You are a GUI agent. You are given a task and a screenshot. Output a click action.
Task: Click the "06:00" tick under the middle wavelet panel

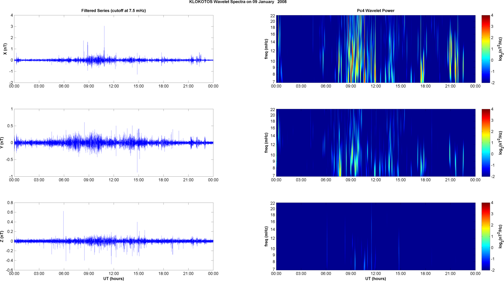(326, 180)
